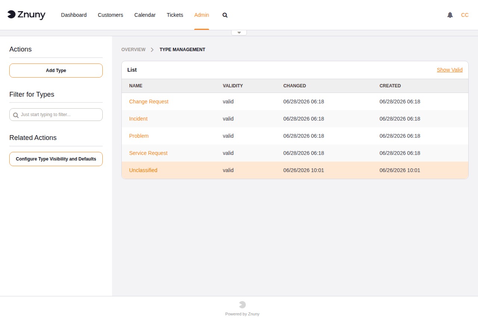Open the Unclassified type
This screenshot has width=478, height=321.
(143, 170)
